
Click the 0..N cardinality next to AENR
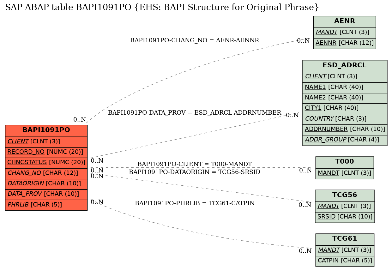pos(303,41)
